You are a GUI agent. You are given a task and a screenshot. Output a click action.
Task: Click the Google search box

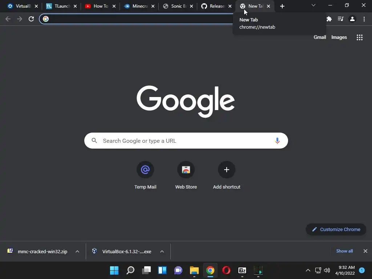pos(186,141)
